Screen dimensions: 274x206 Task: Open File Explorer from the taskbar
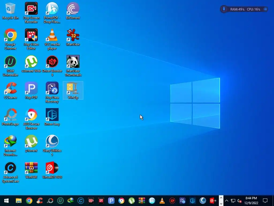[19, 201]
